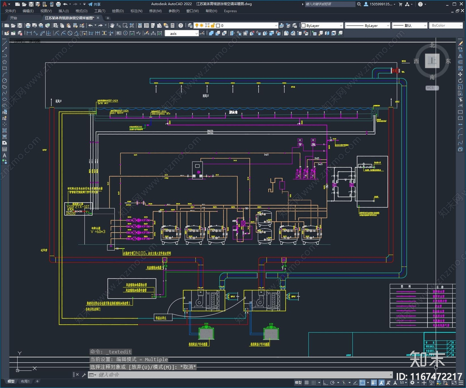This screenshot has width=466, height=388.
Task: Select the Linear dimension tool
Action: 29,33
